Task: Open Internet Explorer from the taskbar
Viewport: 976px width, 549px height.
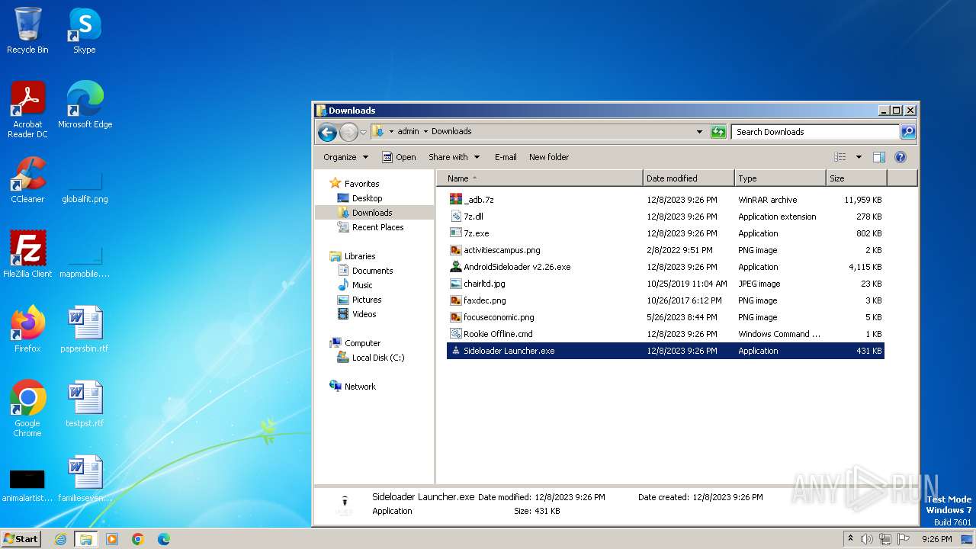Action: coord(60,539)
